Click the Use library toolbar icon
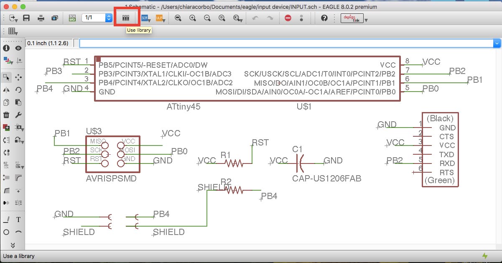This screenshot has height=263, width=502. click(x=126, y=18)
